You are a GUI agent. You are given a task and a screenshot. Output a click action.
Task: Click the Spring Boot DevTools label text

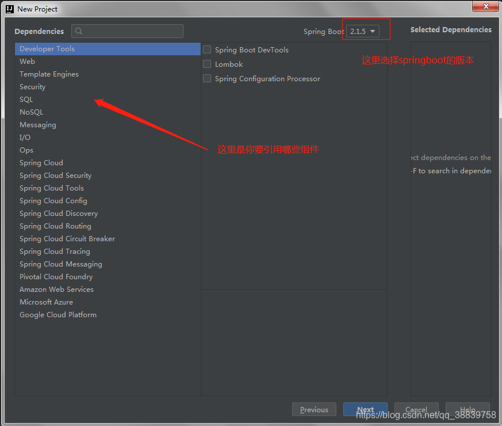tap(252, 50)
